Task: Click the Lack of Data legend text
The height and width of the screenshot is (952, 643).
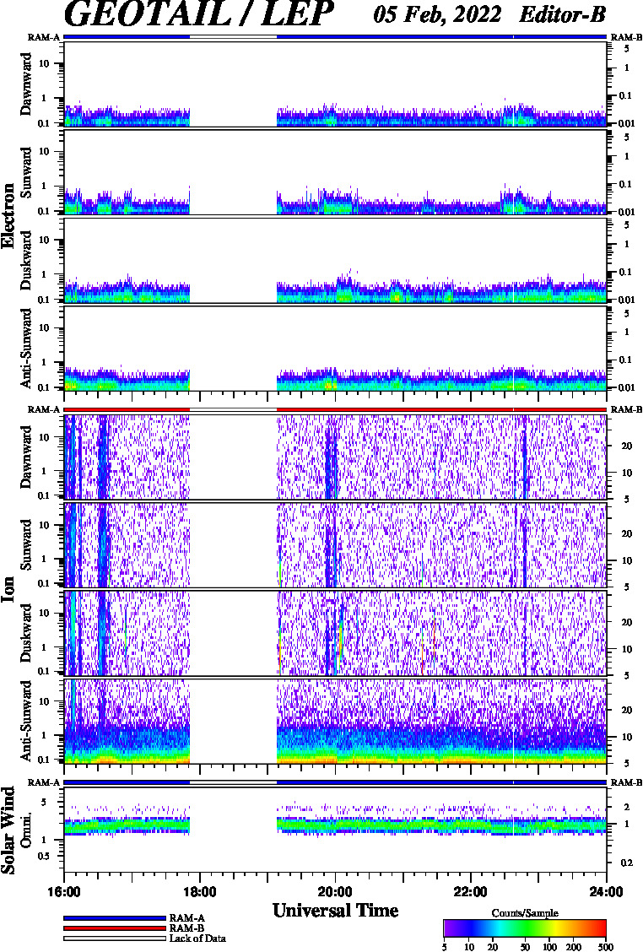Action: [x=197, y=938]
